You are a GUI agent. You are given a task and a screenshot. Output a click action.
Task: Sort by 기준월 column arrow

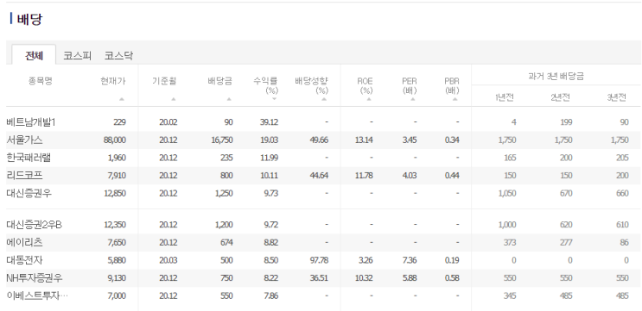[173, 99]
